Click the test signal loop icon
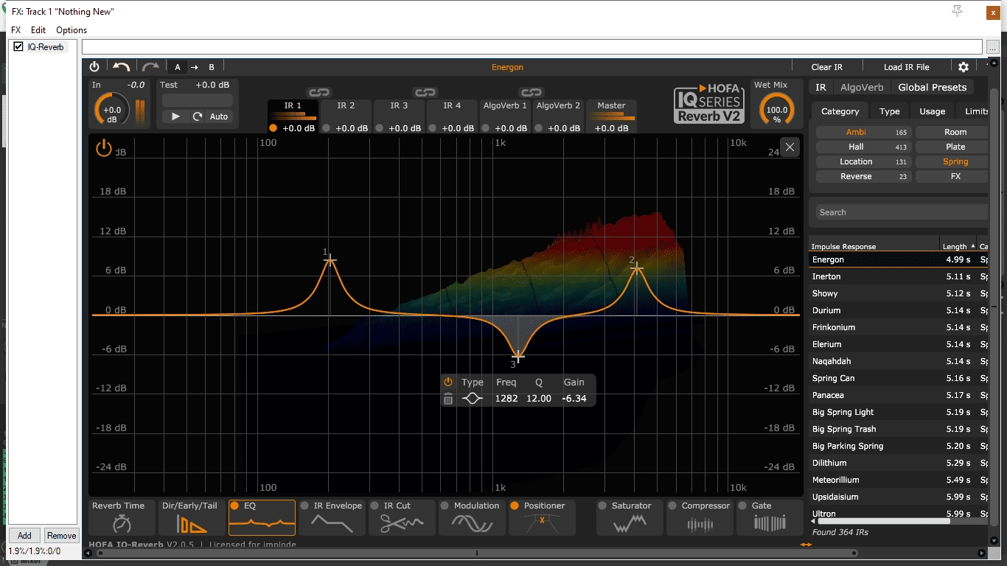1007x566 pixels. [x=198, y=116]
